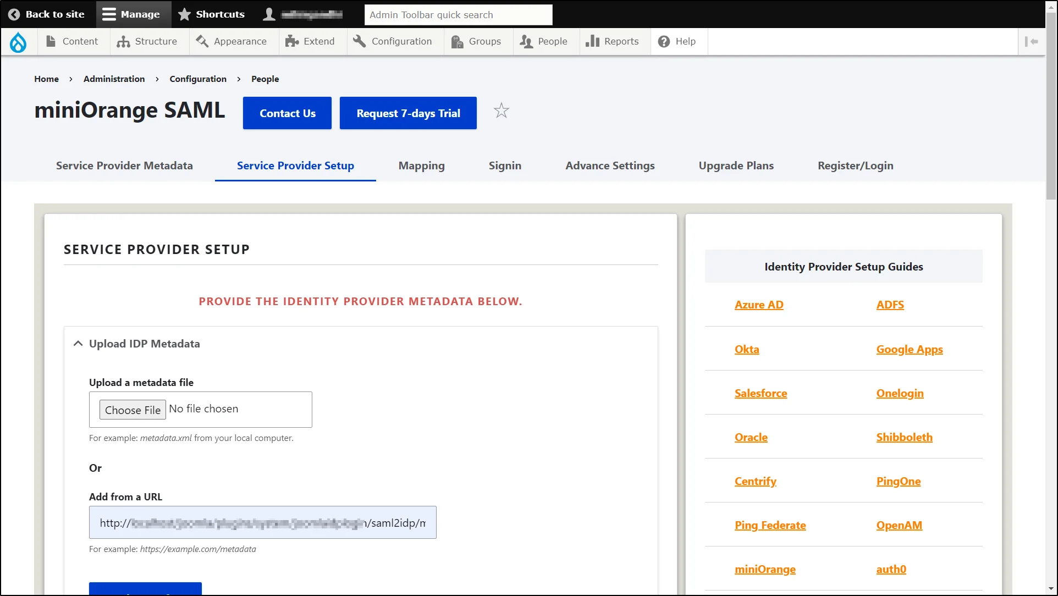Switch to the Signin tab
This screenshot has height=596, width=1058.
pyautogui.click(x=505, y=165)
